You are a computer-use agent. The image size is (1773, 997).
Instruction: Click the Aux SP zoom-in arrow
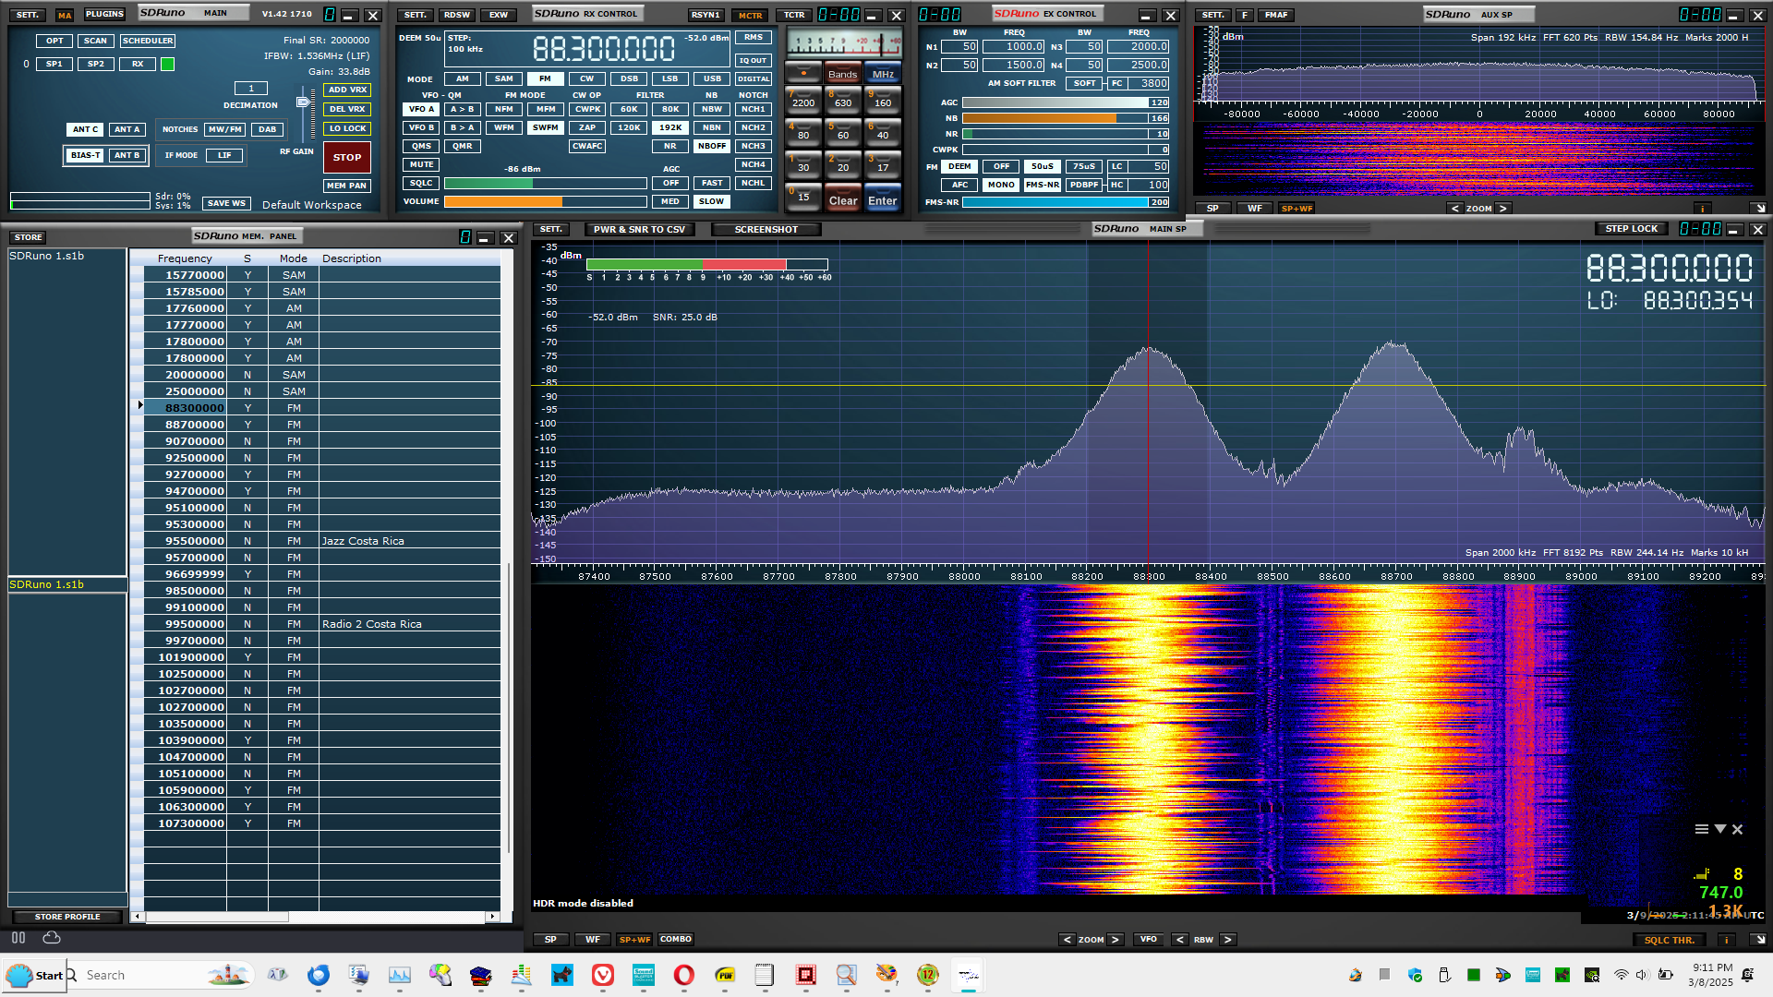coord(1502,209)
